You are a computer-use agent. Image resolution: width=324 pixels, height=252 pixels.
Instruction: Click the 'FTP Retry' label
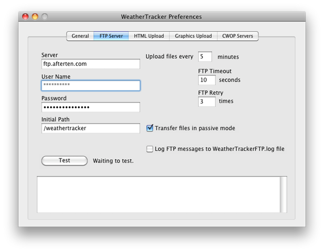(x=210, y=93)
